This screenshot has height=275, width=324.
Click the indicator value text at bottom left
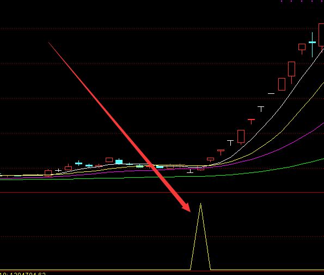coord(23,274)
